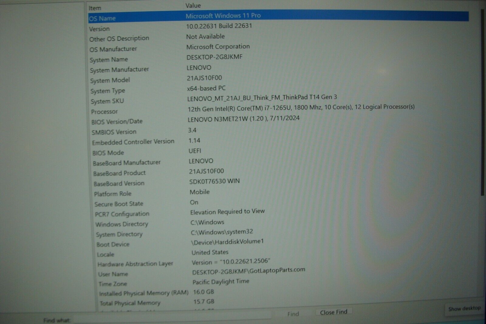The height and width of the screenshot is (324, 486).
Task: Click the Windows Directory label
Action: tap(122, 224)
